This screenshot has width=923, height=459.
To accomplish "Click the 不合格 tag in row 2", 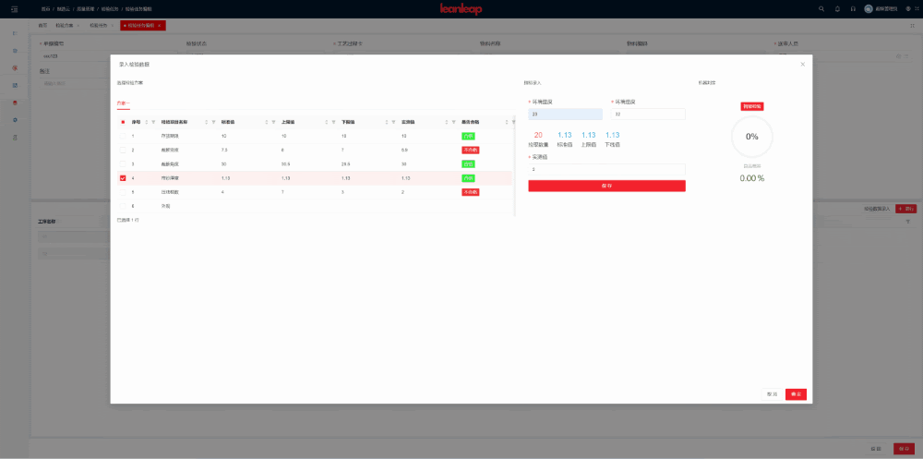I will 471,151.
